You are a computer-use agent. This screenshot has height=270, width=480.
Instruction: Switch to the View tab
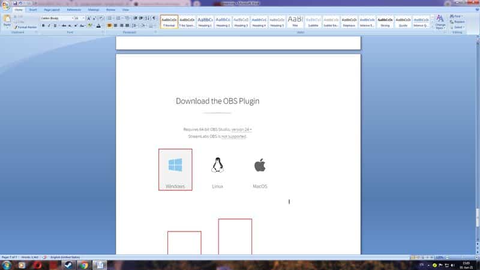click(x=125, y=10)
